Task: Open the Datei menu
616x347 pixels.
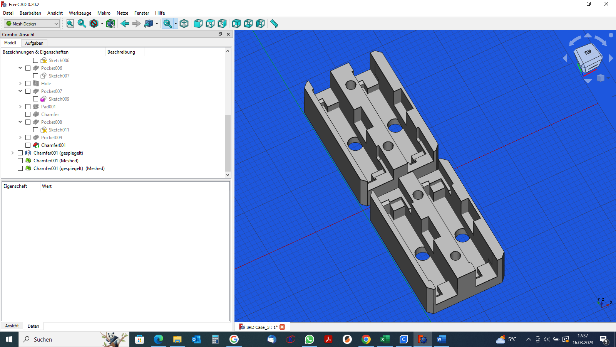Action: pyautogui.click(x=8, y=13)
